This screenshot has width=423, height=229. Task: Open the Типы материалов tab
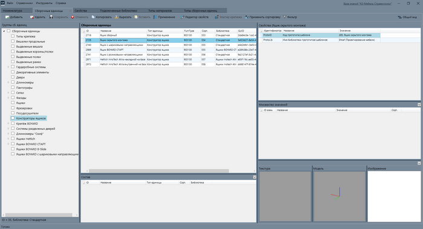point(160,10)
